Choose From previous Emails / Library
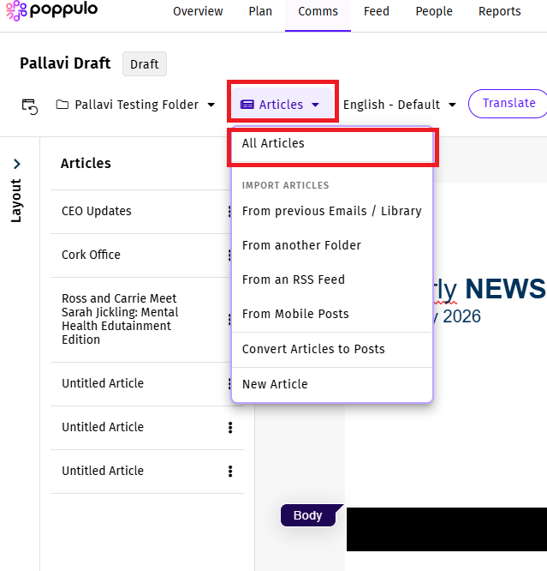Screen dimensions: 547x571 click(x=331, y=211)
